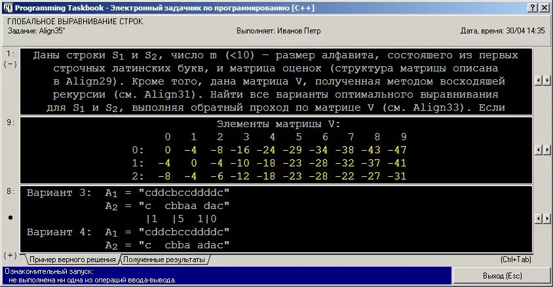
Task: Click the 'Вариант 3:' label
Action: tap(59, 193)
